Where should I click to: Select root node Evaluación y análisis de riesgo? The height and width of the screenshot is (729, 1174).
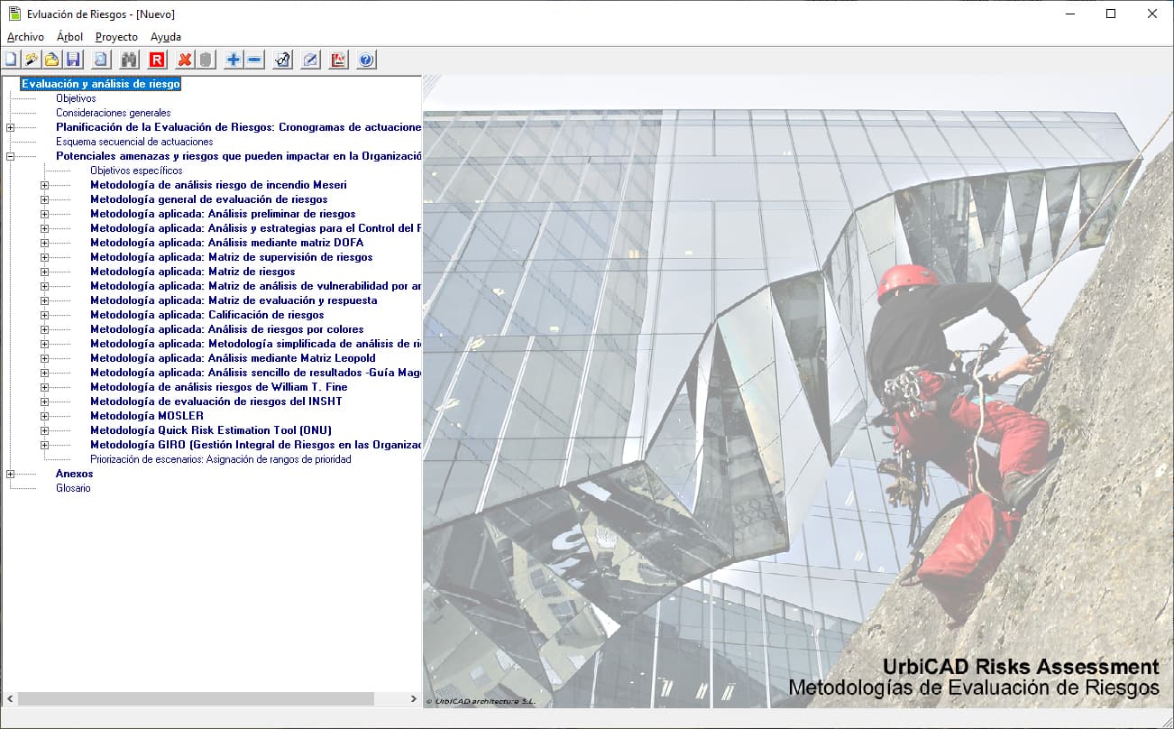click(x=101, y=84)
